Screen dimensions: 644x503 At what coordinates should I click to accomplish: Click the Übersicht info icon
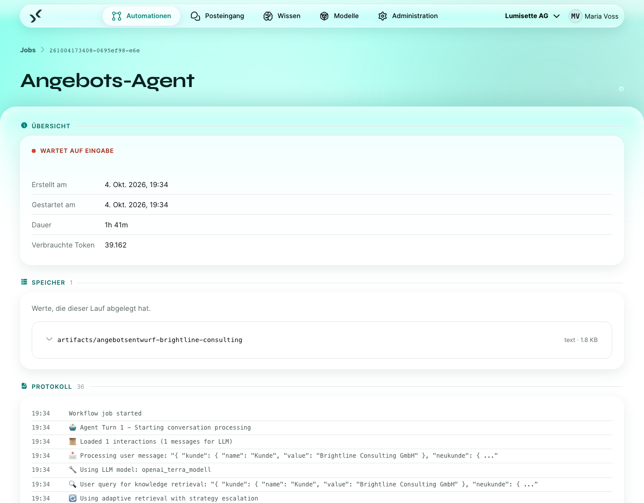point(24,126)
